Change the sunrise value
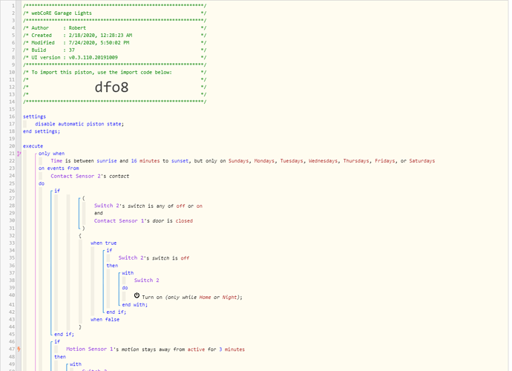This screenshot has width=512, height=371. tap(106, 161)
